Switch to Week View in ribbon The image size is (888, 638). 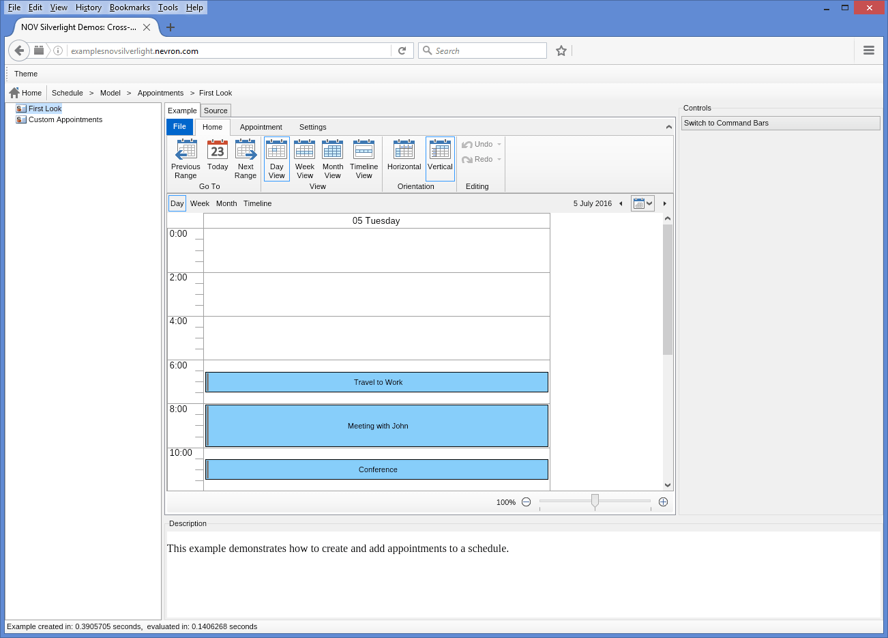[305, 158]
